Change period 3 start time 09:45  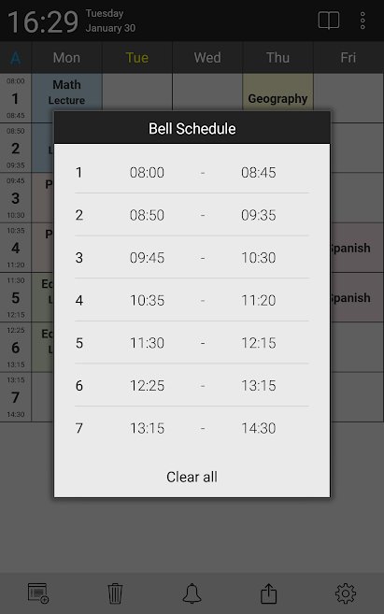147,258
